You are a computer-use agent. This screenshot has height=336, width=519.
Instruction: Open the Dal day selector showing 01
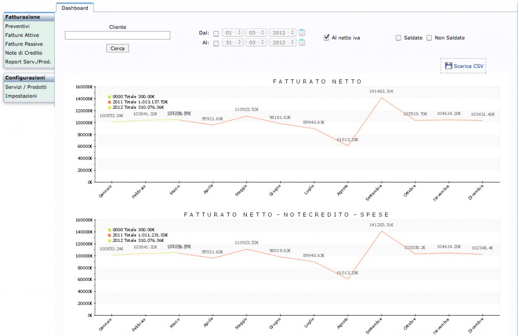[x=233, y=33]
